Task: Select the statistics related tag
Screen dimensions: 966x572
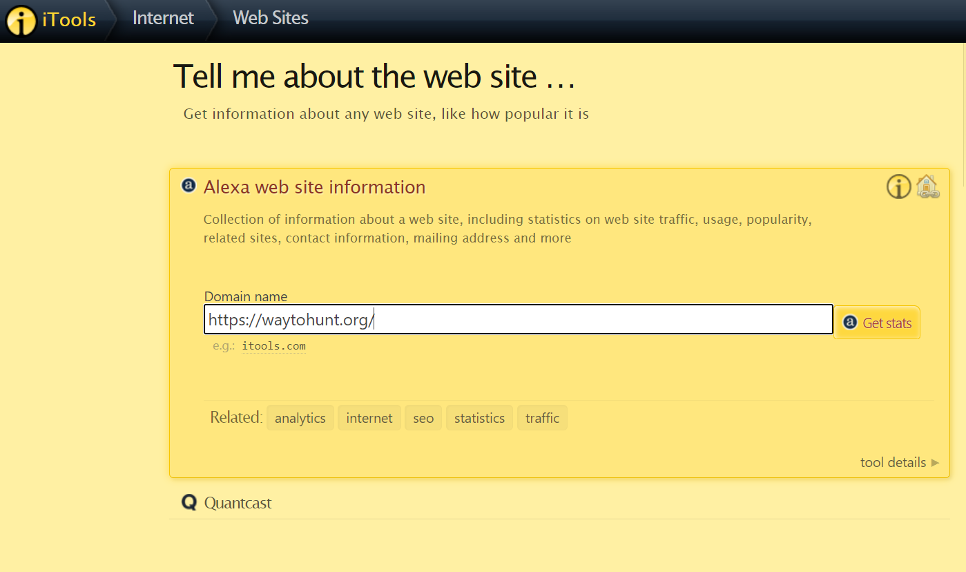Action: tap(479, 418)
